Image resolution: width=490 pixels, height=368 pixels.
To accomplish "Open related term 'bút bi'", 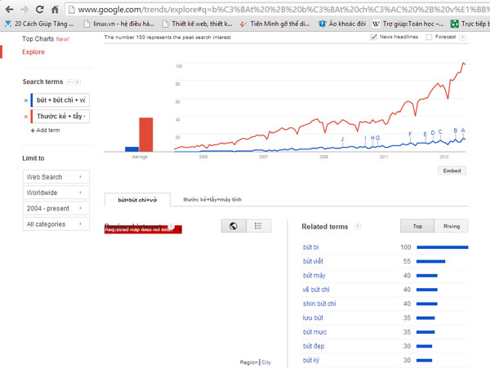I will 310,247.
